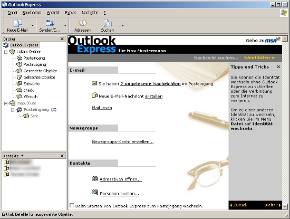Collapse the Lokale Ordner tree node

(6, 52)
